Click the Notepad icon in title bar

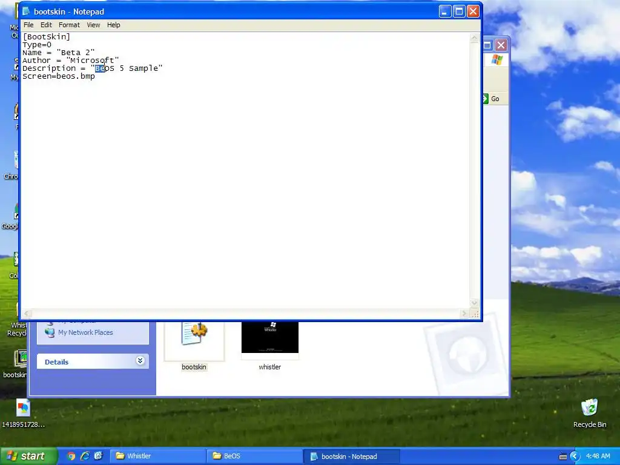click(26, 12)
